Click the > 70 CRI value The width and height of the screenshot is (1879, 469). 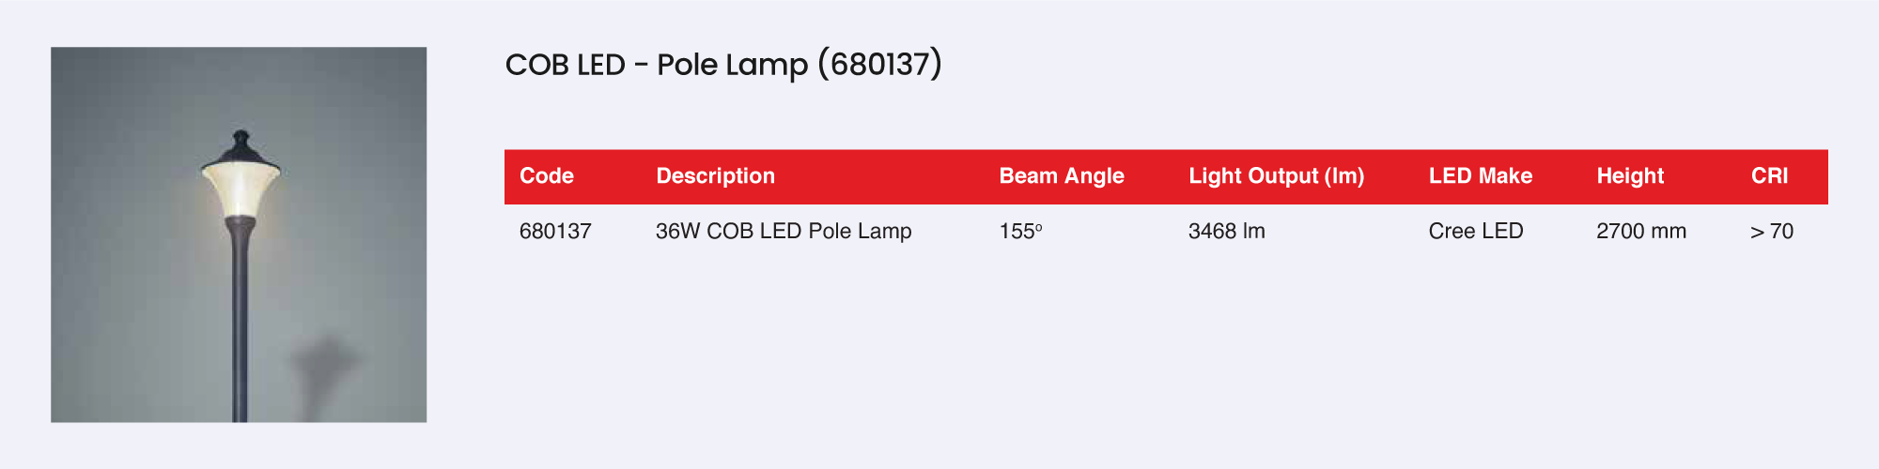(x=1771, y=232)
